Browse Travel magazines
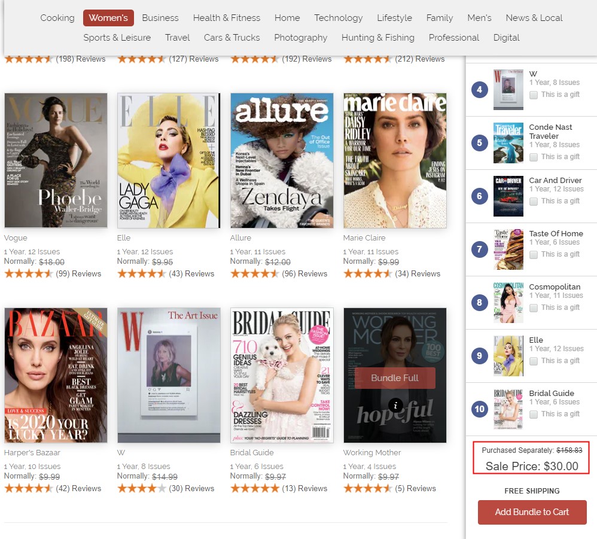Image resolution: width=597 pixels, height=539 pixels. click(x=177, y=38)
